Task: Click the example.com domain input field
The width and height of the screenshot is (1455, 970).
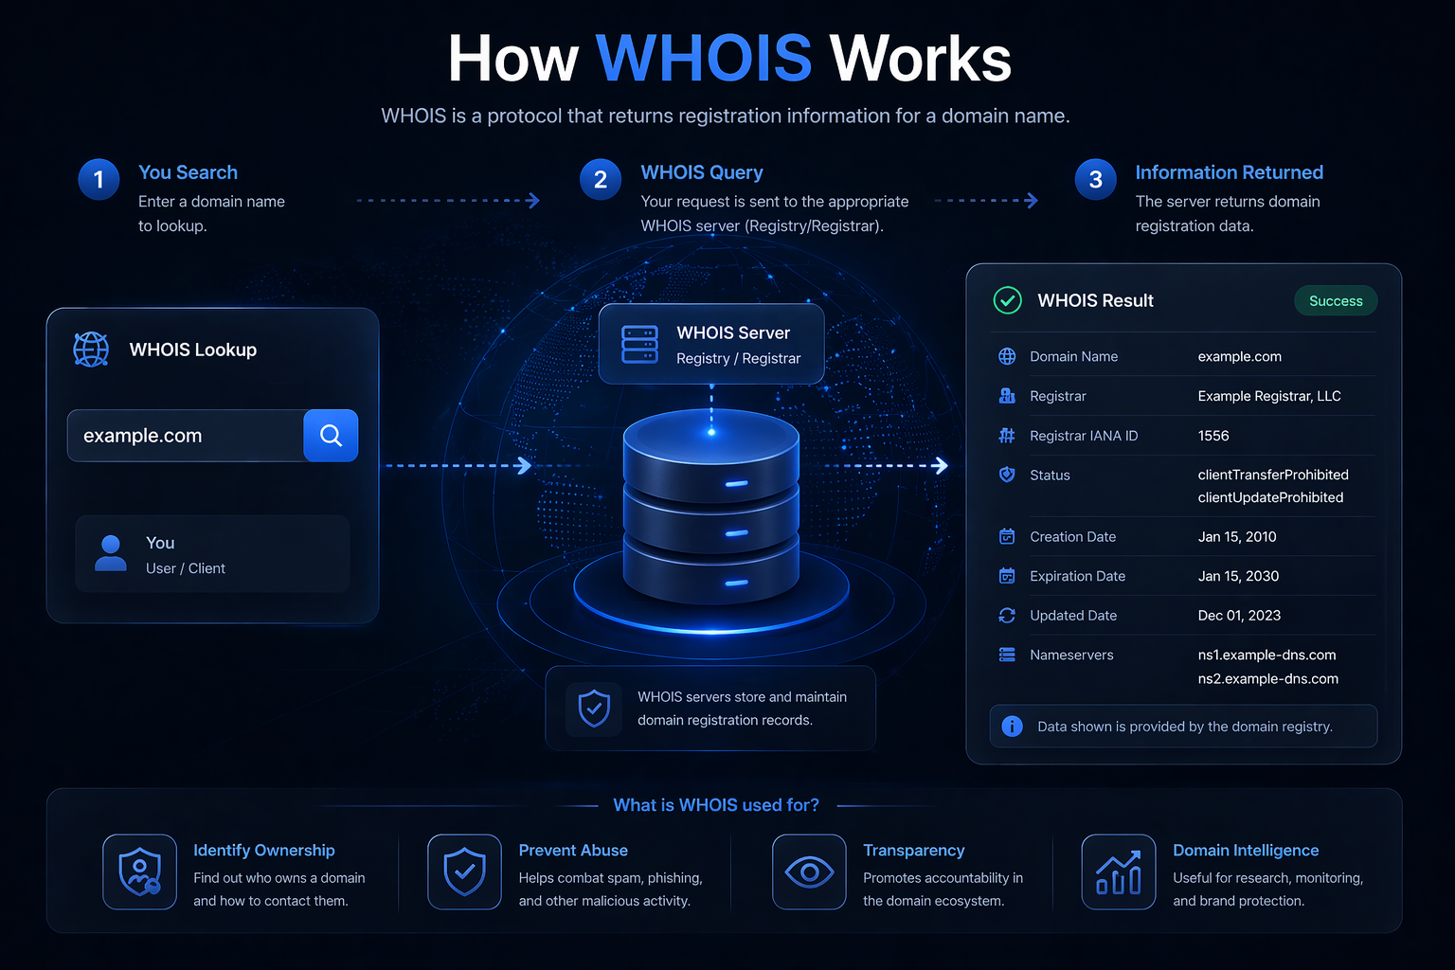Action: coord(185,435)
